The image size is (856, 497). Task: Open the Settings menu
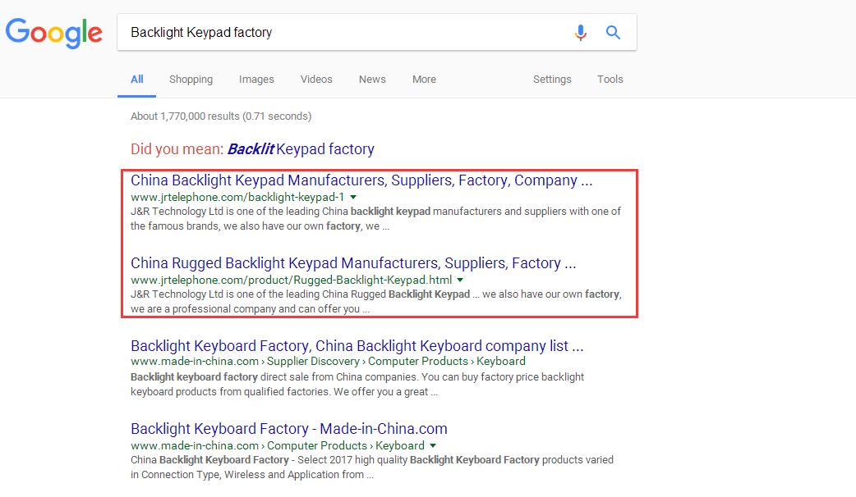coord(552,80)
